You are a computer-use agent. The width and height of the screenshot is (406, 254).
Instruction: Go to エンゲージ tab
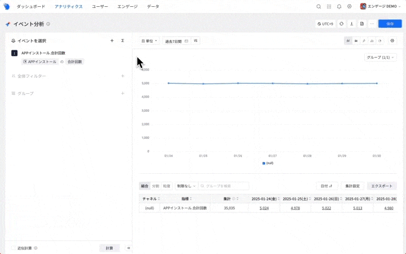(x=127, y=6)
